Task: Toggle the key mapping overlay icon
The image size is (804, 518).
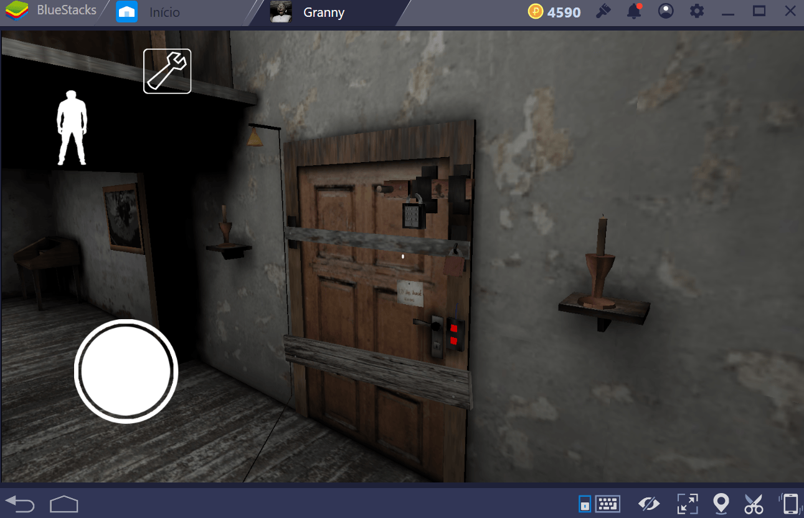Action: pos(585,504)
